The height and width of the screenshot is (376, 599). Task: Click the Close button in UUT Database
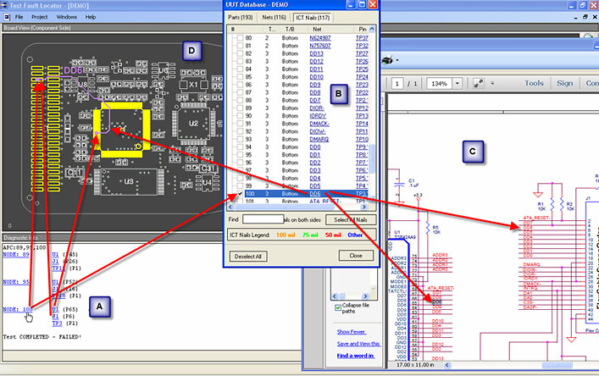pyautogui.click(x=356, y=256)
